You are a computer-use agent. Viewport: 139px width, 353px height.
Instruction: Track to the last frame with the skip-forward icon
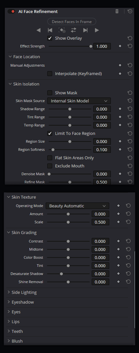(85, 30)
